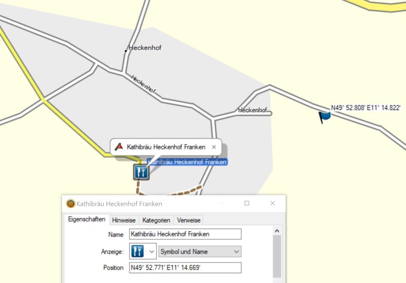Click the restaurant waypoint icon on map

(x=142, y=172)
